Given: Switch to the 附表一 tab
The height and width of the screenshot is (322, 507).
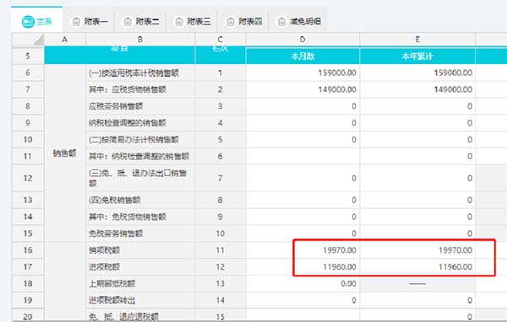Looking at the screenshot, I should pos(89,21).
